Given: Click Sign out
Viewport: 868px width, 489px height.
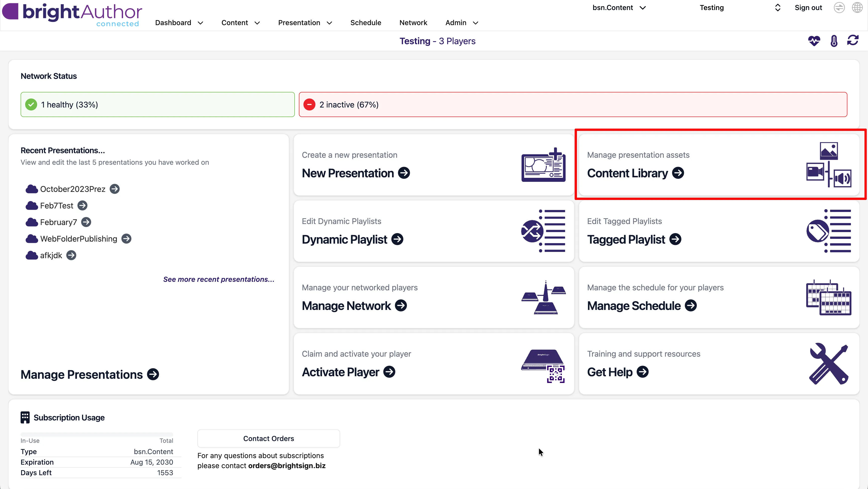Looking at the screenshot, I should (x=808, y=8).
